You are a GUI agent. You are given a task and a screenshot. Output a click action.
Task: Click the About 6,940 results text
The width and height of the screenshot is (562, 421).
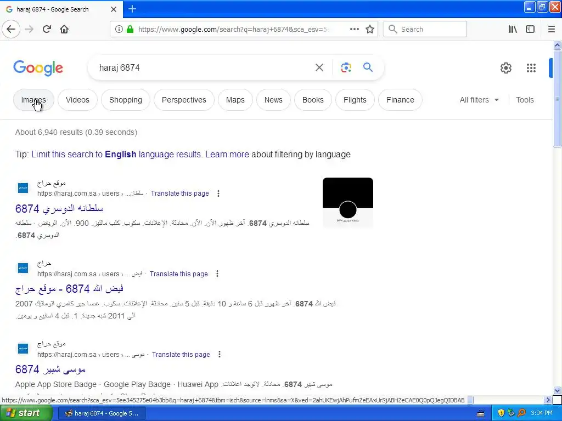[76, 132]
